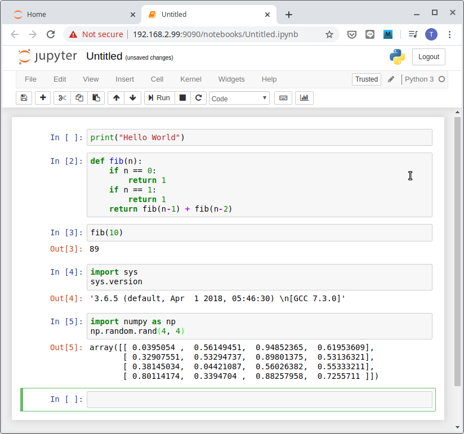Go forward in browser history
This screenshot has width=464, height=434.
click(x=33, y=34)
